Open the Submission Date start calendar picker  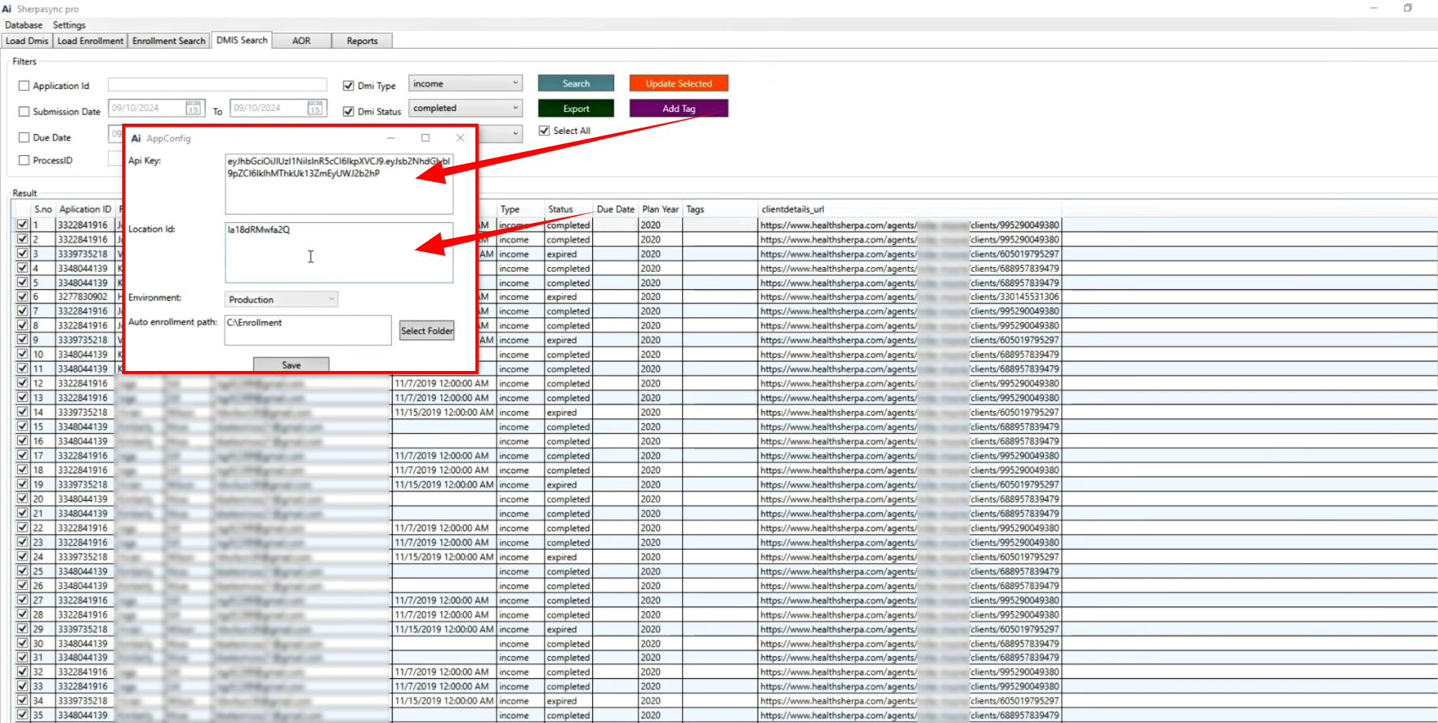(x=193, y=109)
